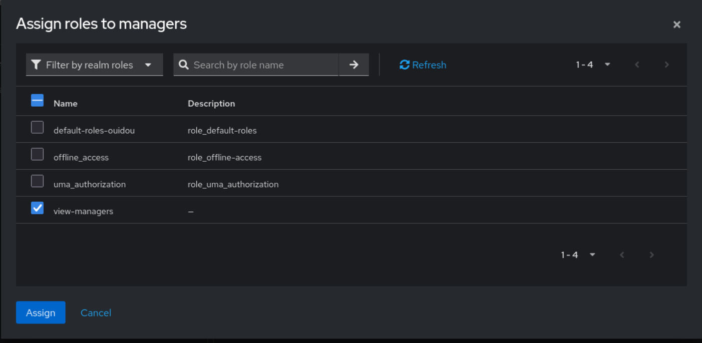The image size is (702, 343).
Task: Click next page arrow in bottom pagination
Action: click(651, 255)
